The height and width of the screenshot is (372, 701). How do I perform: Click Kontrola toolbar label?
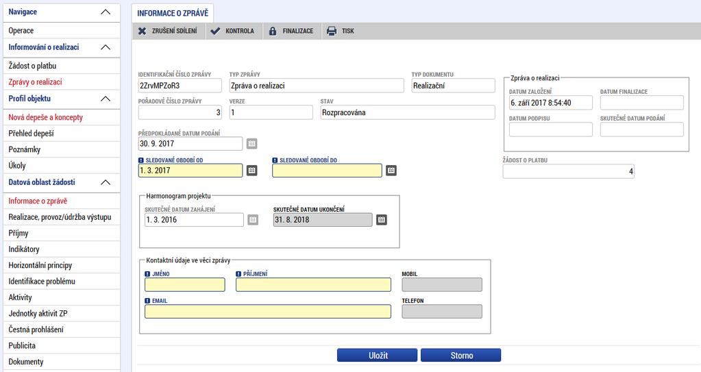coord(240,31)
